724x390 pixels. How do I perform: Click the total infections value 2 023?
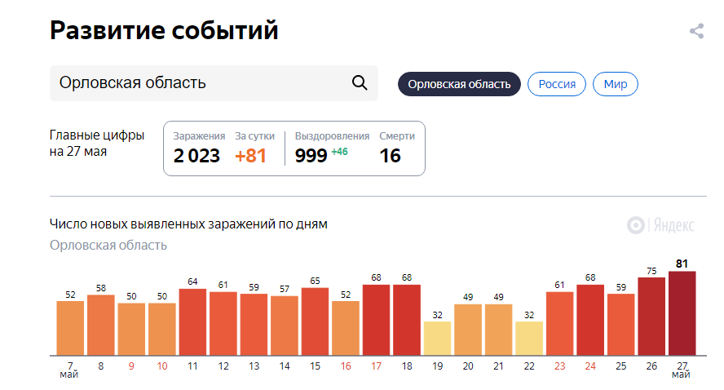coord(196,156)
